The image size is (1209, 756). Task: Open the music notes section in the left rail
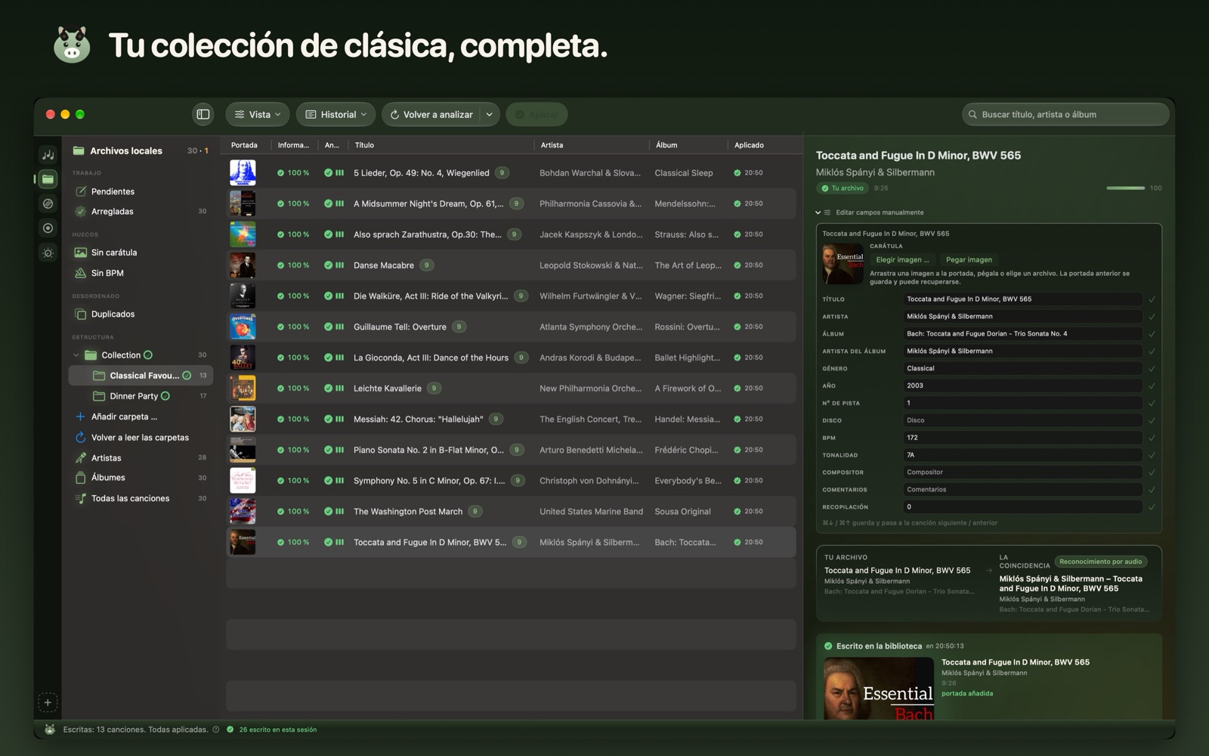48,155
